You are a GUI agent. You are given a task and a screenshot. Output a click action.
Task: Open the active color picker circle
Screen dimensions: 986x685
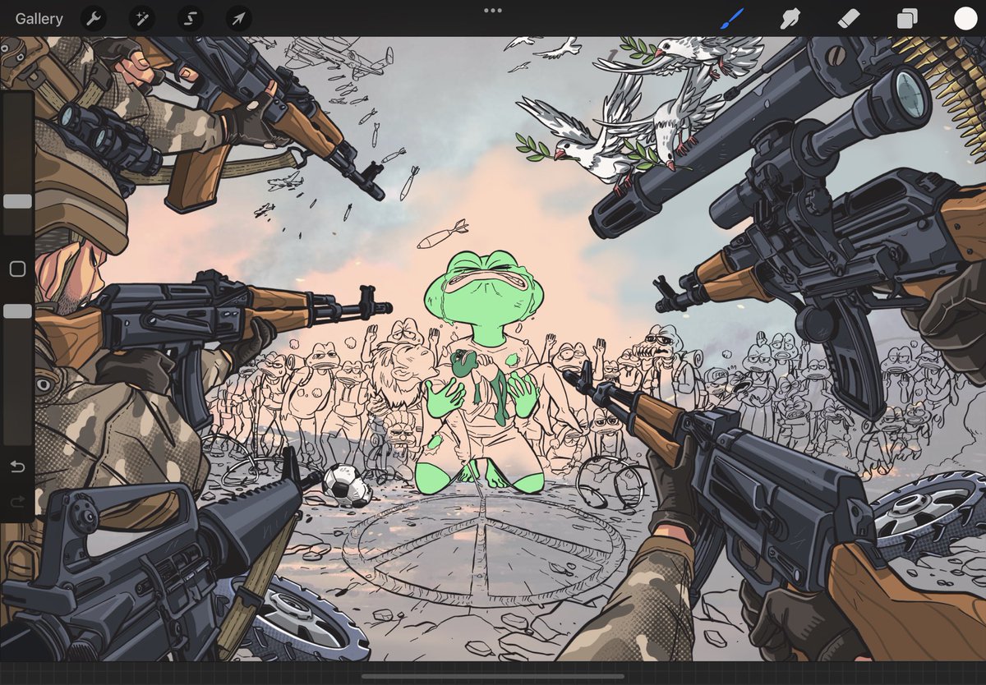965,18
